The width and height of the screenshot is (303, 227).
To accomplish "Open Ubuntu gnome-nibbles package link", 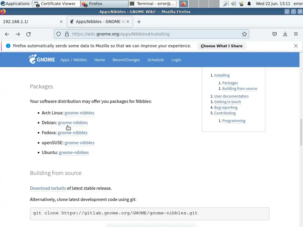I will pos(74,153).
